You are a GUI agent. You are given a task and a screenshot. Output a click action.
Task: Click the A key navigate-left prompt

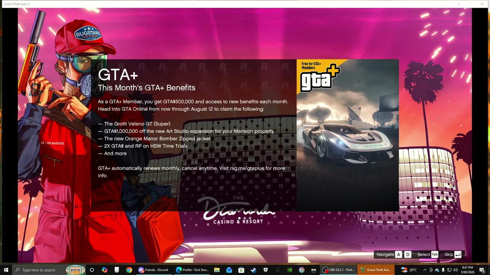point(399,254)
